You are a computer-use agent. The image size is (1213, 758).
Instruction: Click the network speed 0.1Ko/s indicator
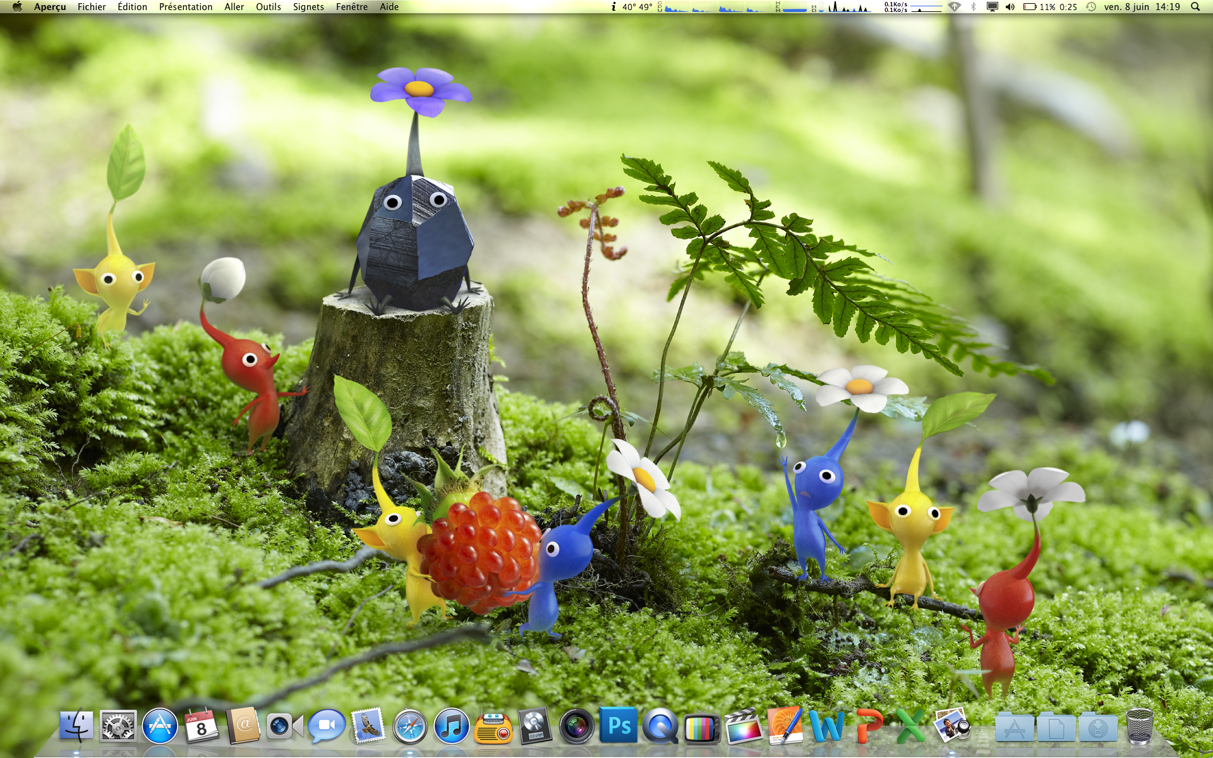pyautogui.click(x=913, y=7)
